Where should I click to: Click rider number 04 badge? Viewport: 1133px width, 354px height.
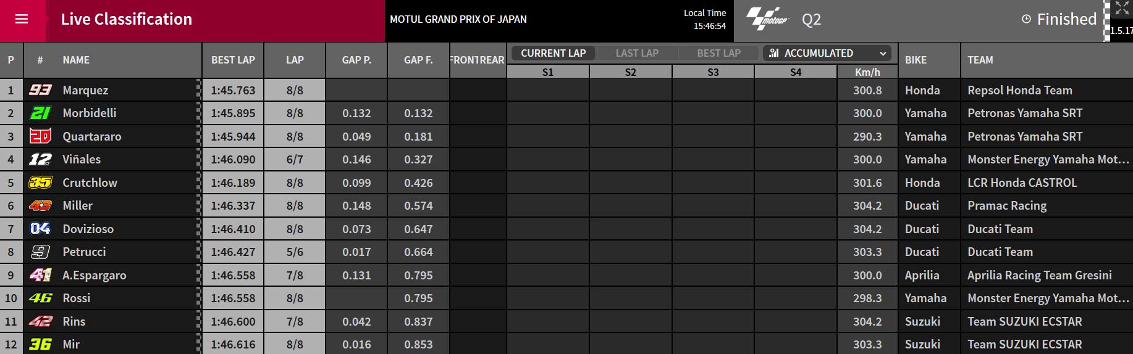tap(40, 229)
